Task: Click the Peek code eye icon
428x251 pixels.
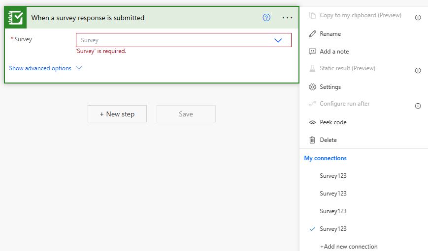Action: click(x=312, y=122)
